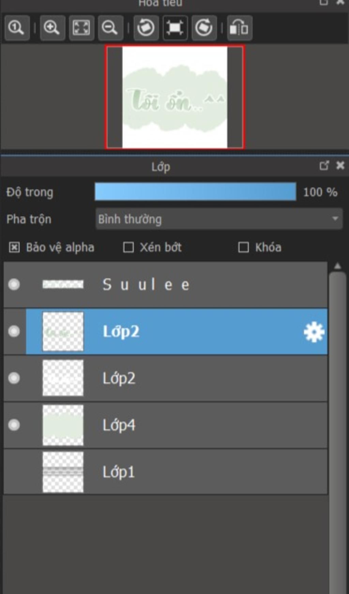The width and height of the screenshot is (349, 594).
Task: Rotate the navigator view clockwise
Action: (204, 28)
